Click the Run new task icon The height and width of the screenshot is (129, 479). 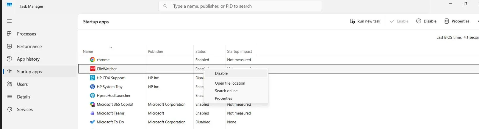tap(352, 21)
